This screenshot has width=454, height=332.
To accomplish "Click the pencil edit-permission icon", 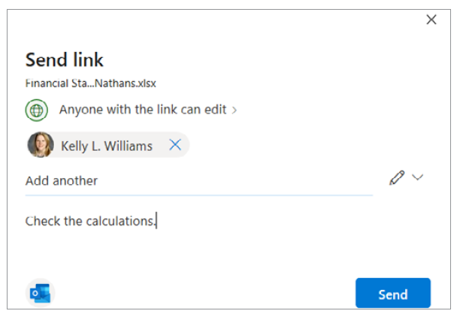I will (x=397, y=178).
